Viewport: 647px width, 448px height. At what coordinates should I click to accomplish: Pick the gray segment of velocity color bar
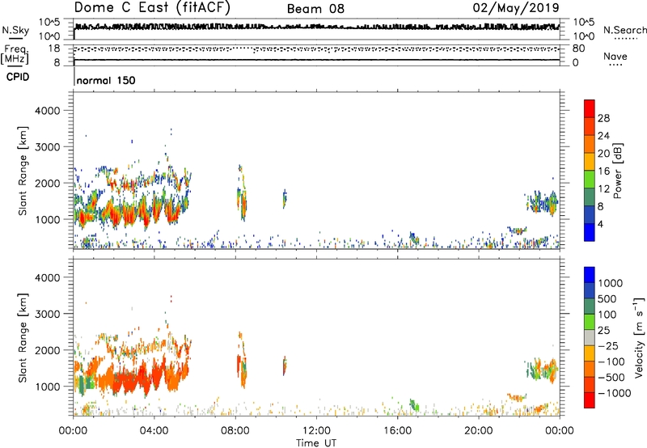590,337
